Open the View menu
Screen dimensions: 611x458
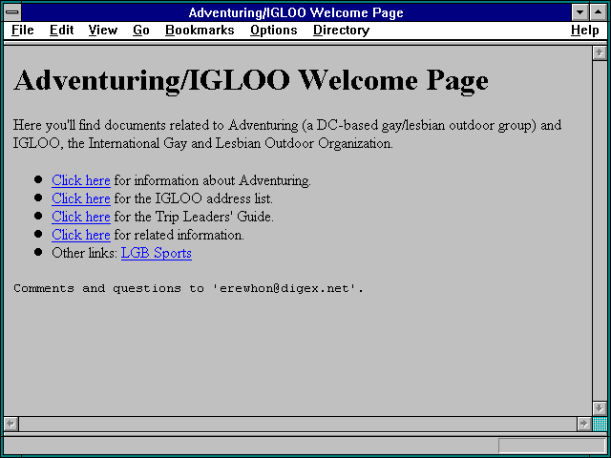point(103,30)
